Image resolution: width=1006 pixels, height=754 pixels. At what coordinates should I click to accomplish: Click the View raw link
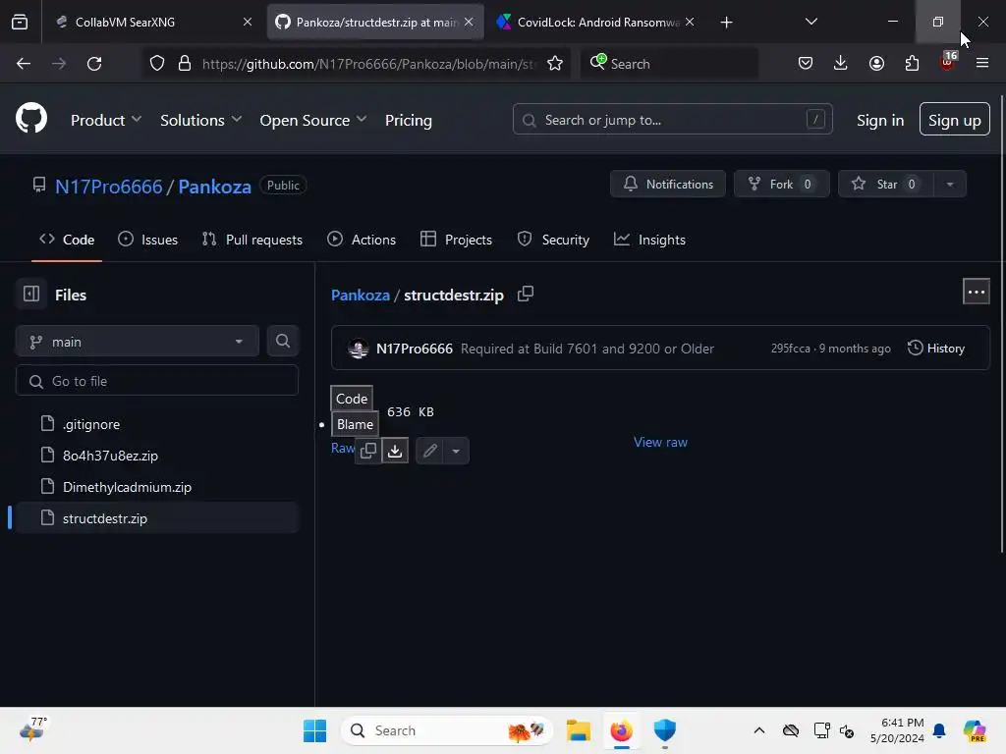660,442
